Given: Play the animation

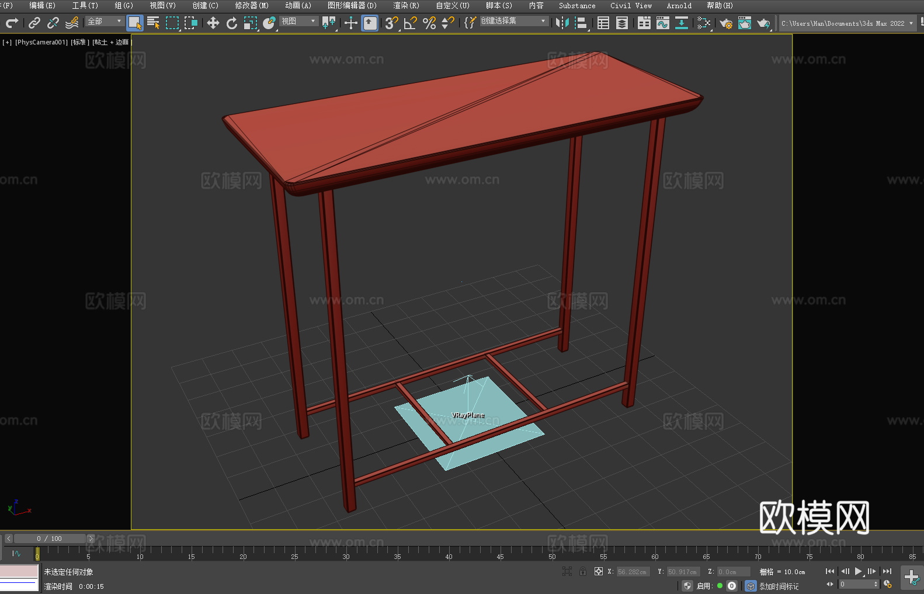Looking at the screenshot, I should pyautogui.click(x=859, y=571).
